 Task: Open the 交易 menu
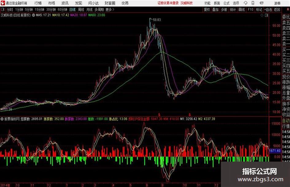(x=125, y=3)
